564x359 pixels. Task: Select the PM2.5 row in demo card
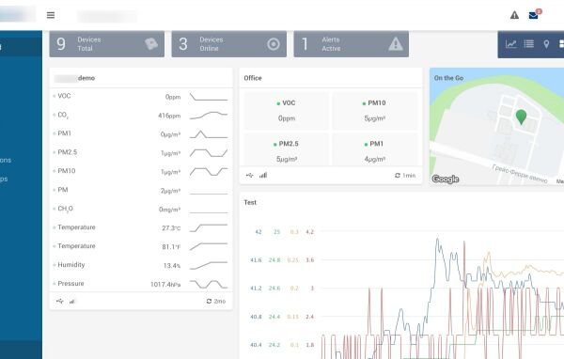coord(141,153)
